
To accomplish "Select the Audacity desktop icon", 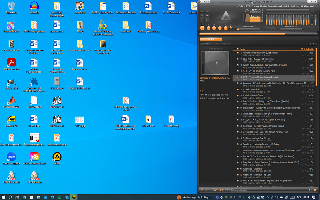I will (x=34, y=8).
